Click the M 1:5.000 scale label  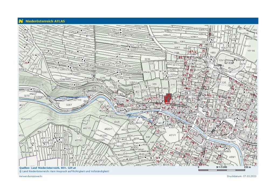[x=222, y=167]
